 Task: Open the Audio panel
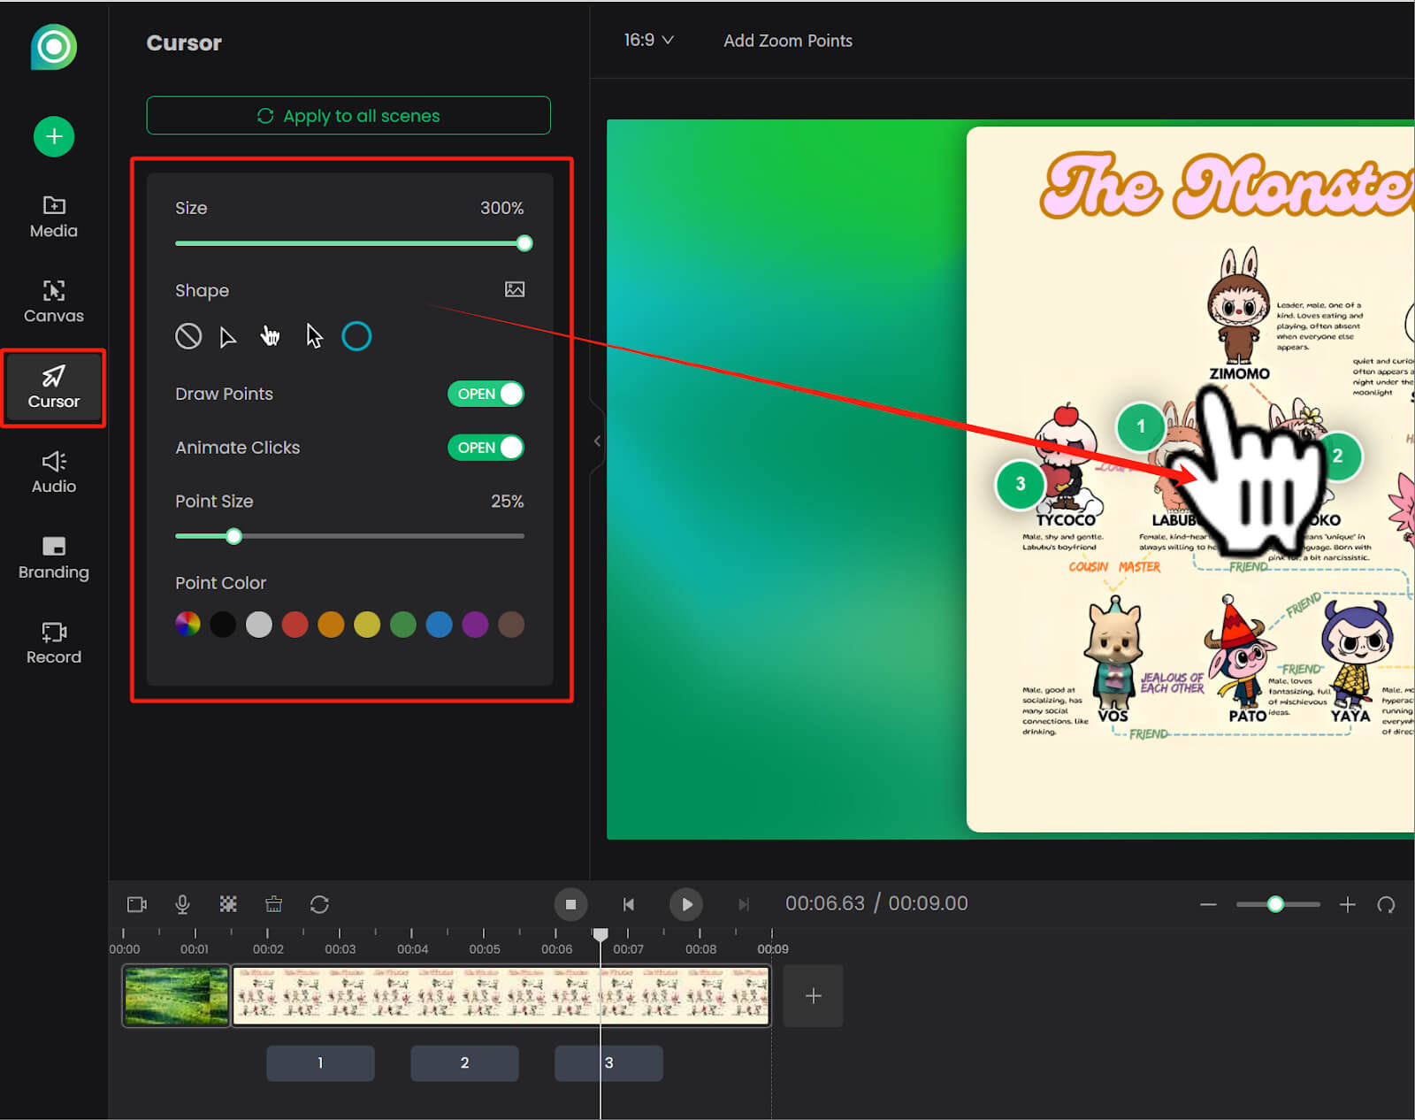pos(54,472)
